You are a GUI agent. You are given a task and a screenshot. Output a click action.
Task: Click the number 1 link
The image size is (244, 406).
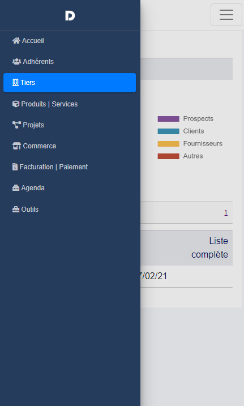click(226, 213)
